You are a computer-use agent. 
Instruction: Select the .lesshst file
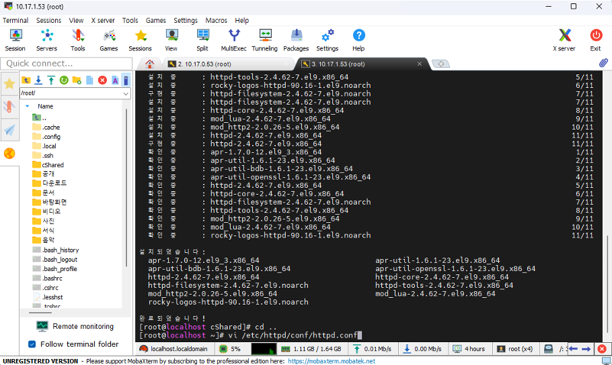47,297
